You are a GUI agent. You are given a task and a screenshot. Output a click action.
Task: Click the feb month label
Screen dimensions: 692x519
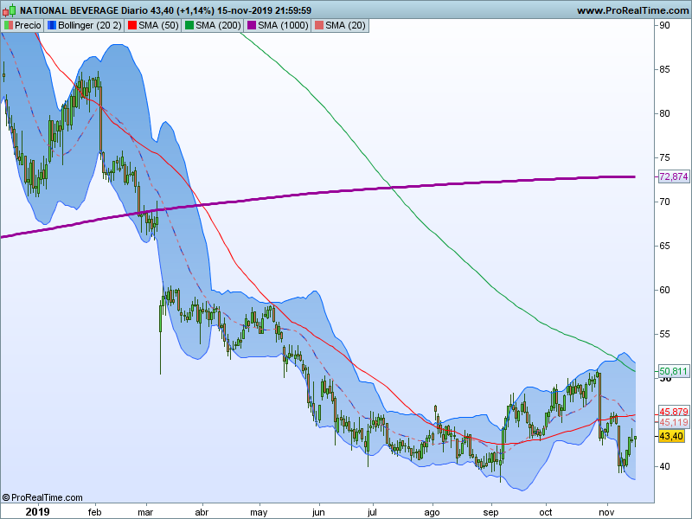point(95,512)
